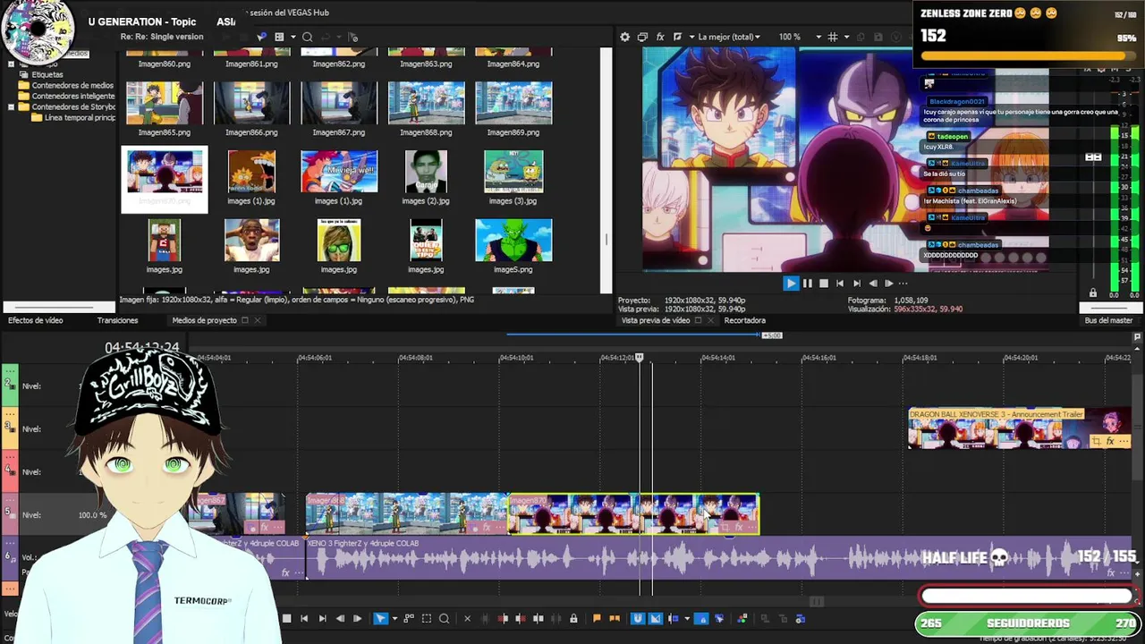This screenshot has height=644, width=1145.
Task: Click the Project Media vertical scrollbar
Action: (x=606, y=170)
